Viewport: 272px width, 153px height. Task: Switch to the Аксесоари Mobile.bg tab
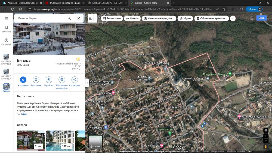click(x=23, y=3)
